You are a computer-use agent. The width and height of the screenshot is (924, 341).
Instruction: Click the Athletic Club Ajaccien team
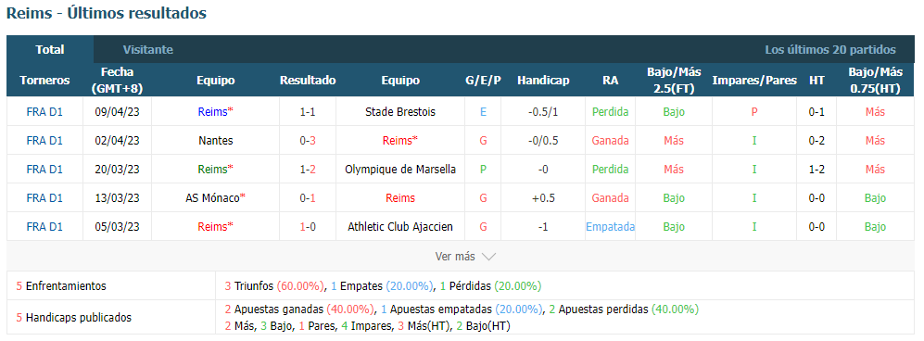pyautogui.click(x=400, y=227)
